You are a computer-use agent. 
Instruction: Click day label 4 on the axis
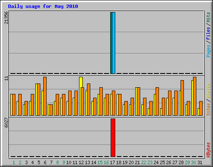[x=32, y=162]
